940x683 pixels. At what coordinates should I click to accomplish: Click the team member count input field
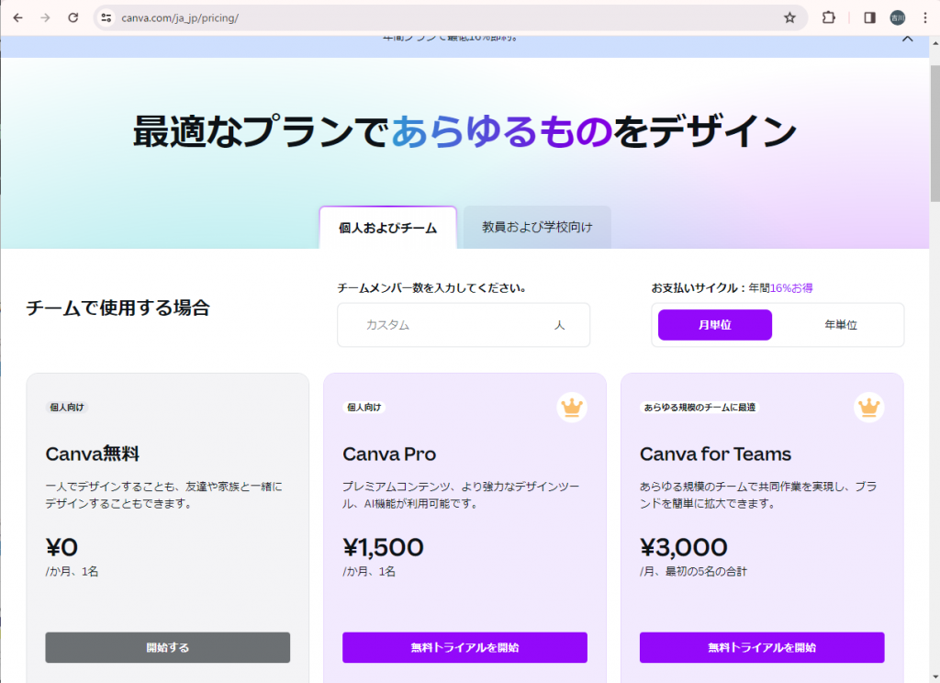click(450, 325)
